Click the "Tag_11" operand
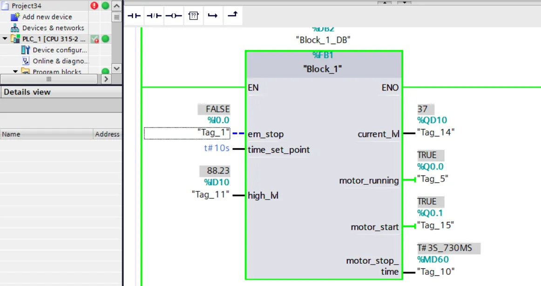The image size is (541, 286). (210, 195)
